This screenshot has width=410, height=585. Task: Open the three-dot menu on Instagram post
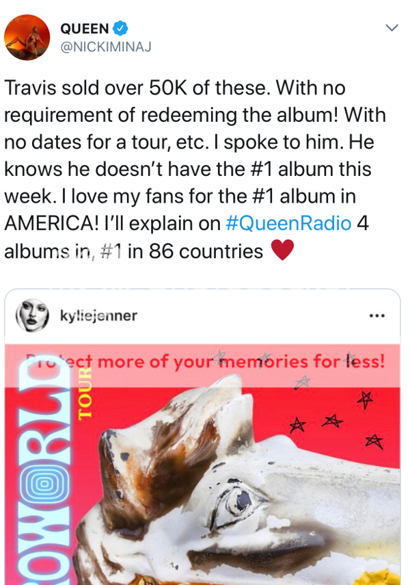[377, 316]
